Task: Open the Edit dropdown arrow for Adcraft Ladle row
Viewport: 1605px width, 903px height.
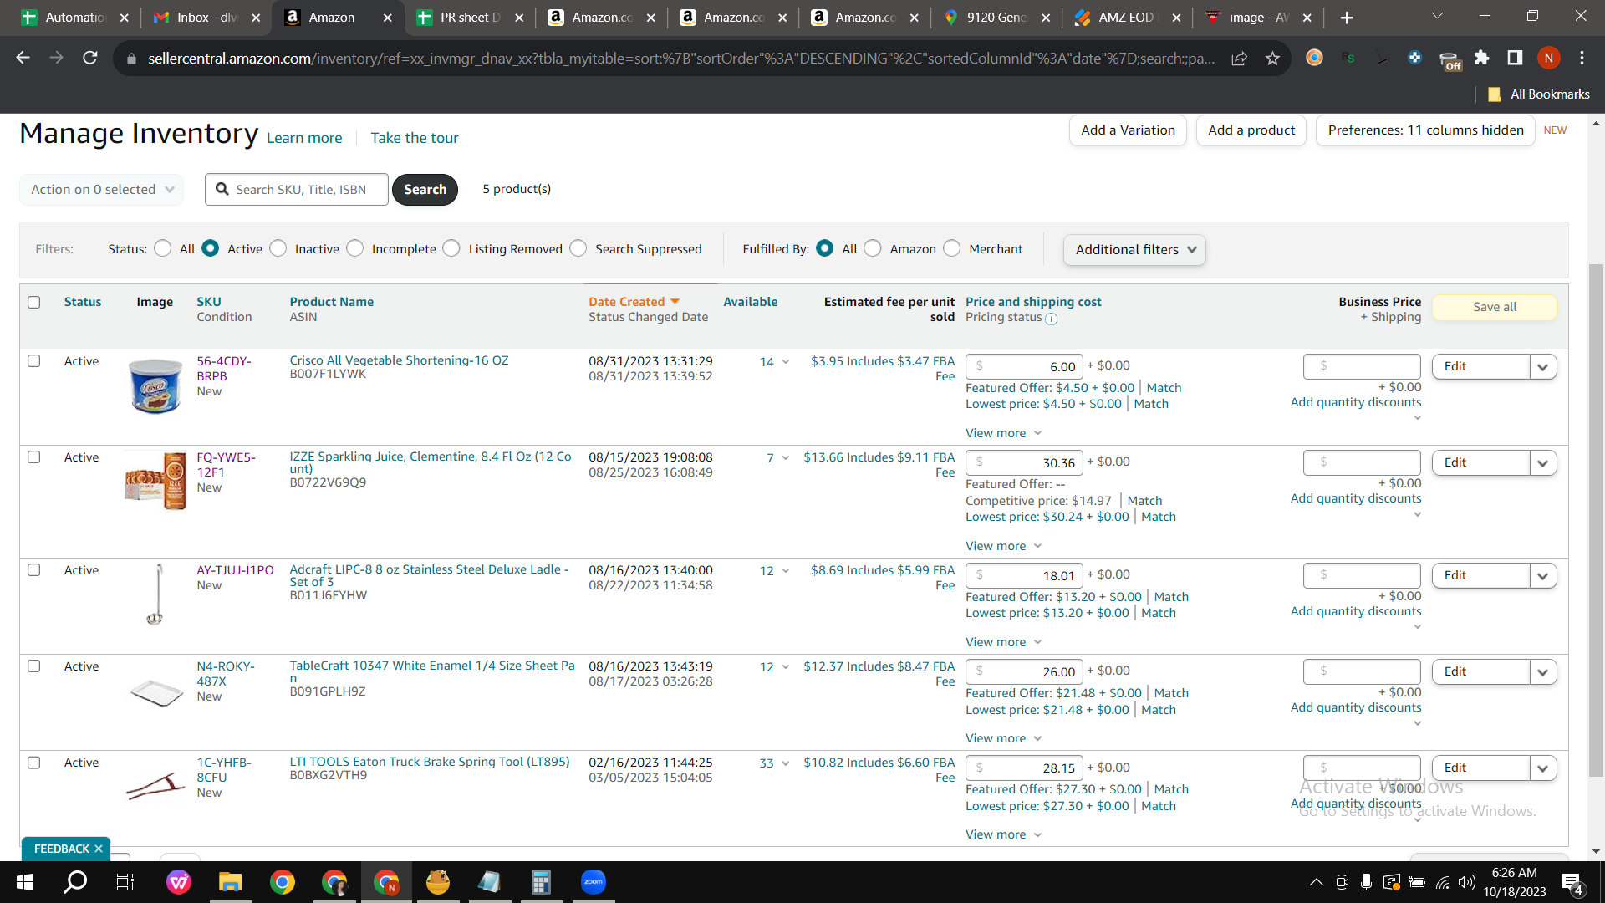Action: 1543,575
